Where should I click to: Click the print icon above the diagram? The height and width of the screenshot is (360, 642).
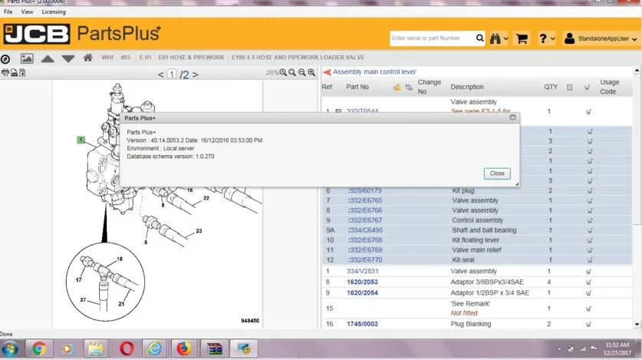pyautogui.click(x=5, y=73)
